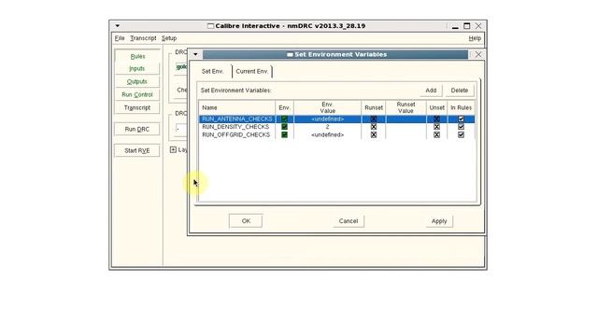Viewport: 598px width, 336px height.
Task: Switch to the Current Env. tab
Action: (251, 71)
